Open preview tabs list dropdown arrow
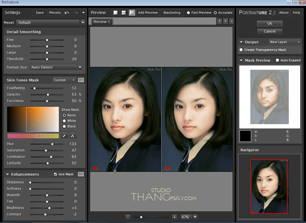 [231, 21]
